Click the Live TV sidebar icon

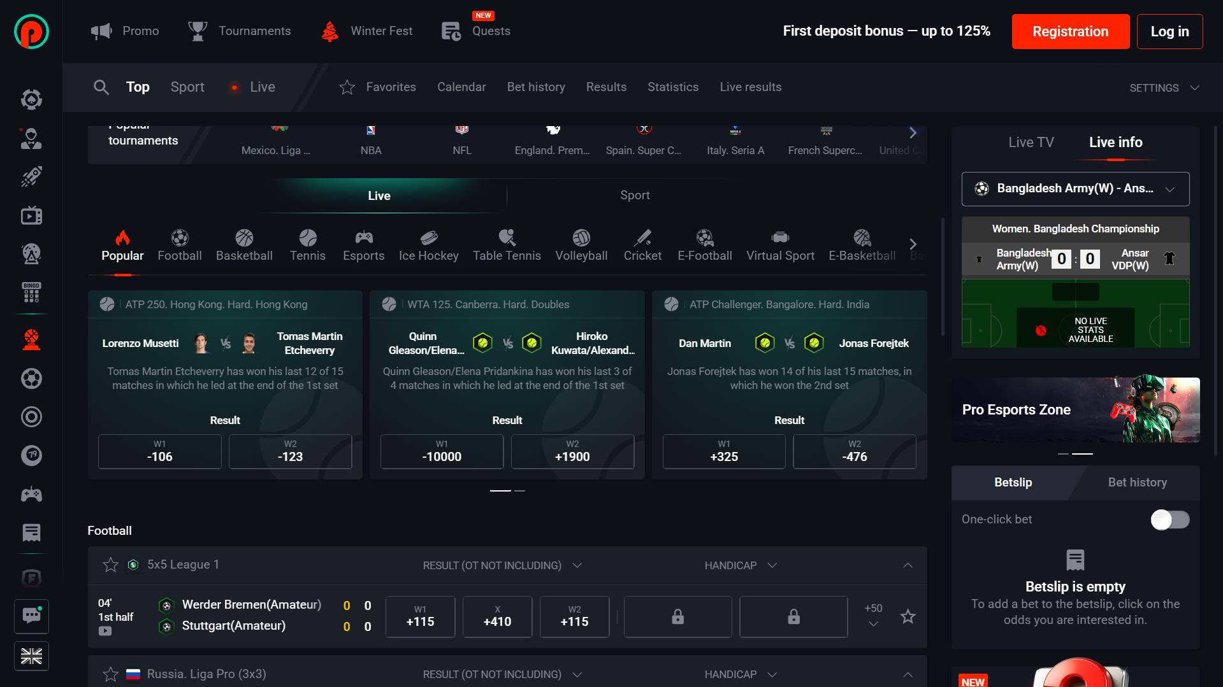point(31,216)
